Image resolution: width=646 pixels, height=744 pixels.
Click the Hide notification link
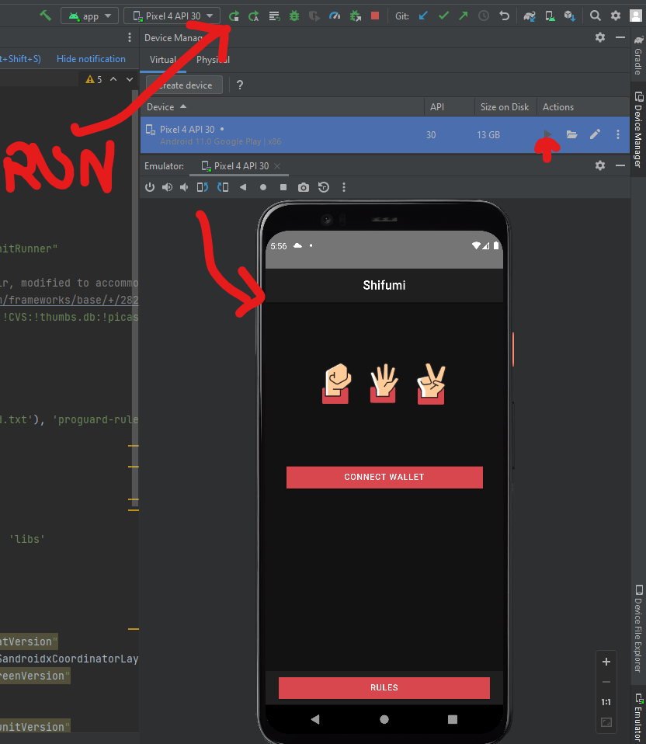point(91,59)
